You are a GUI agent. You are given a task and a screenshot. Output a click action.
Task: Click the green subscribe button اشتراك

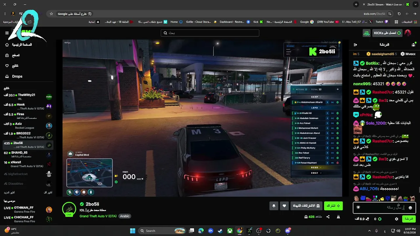click(x=333, y=206)
